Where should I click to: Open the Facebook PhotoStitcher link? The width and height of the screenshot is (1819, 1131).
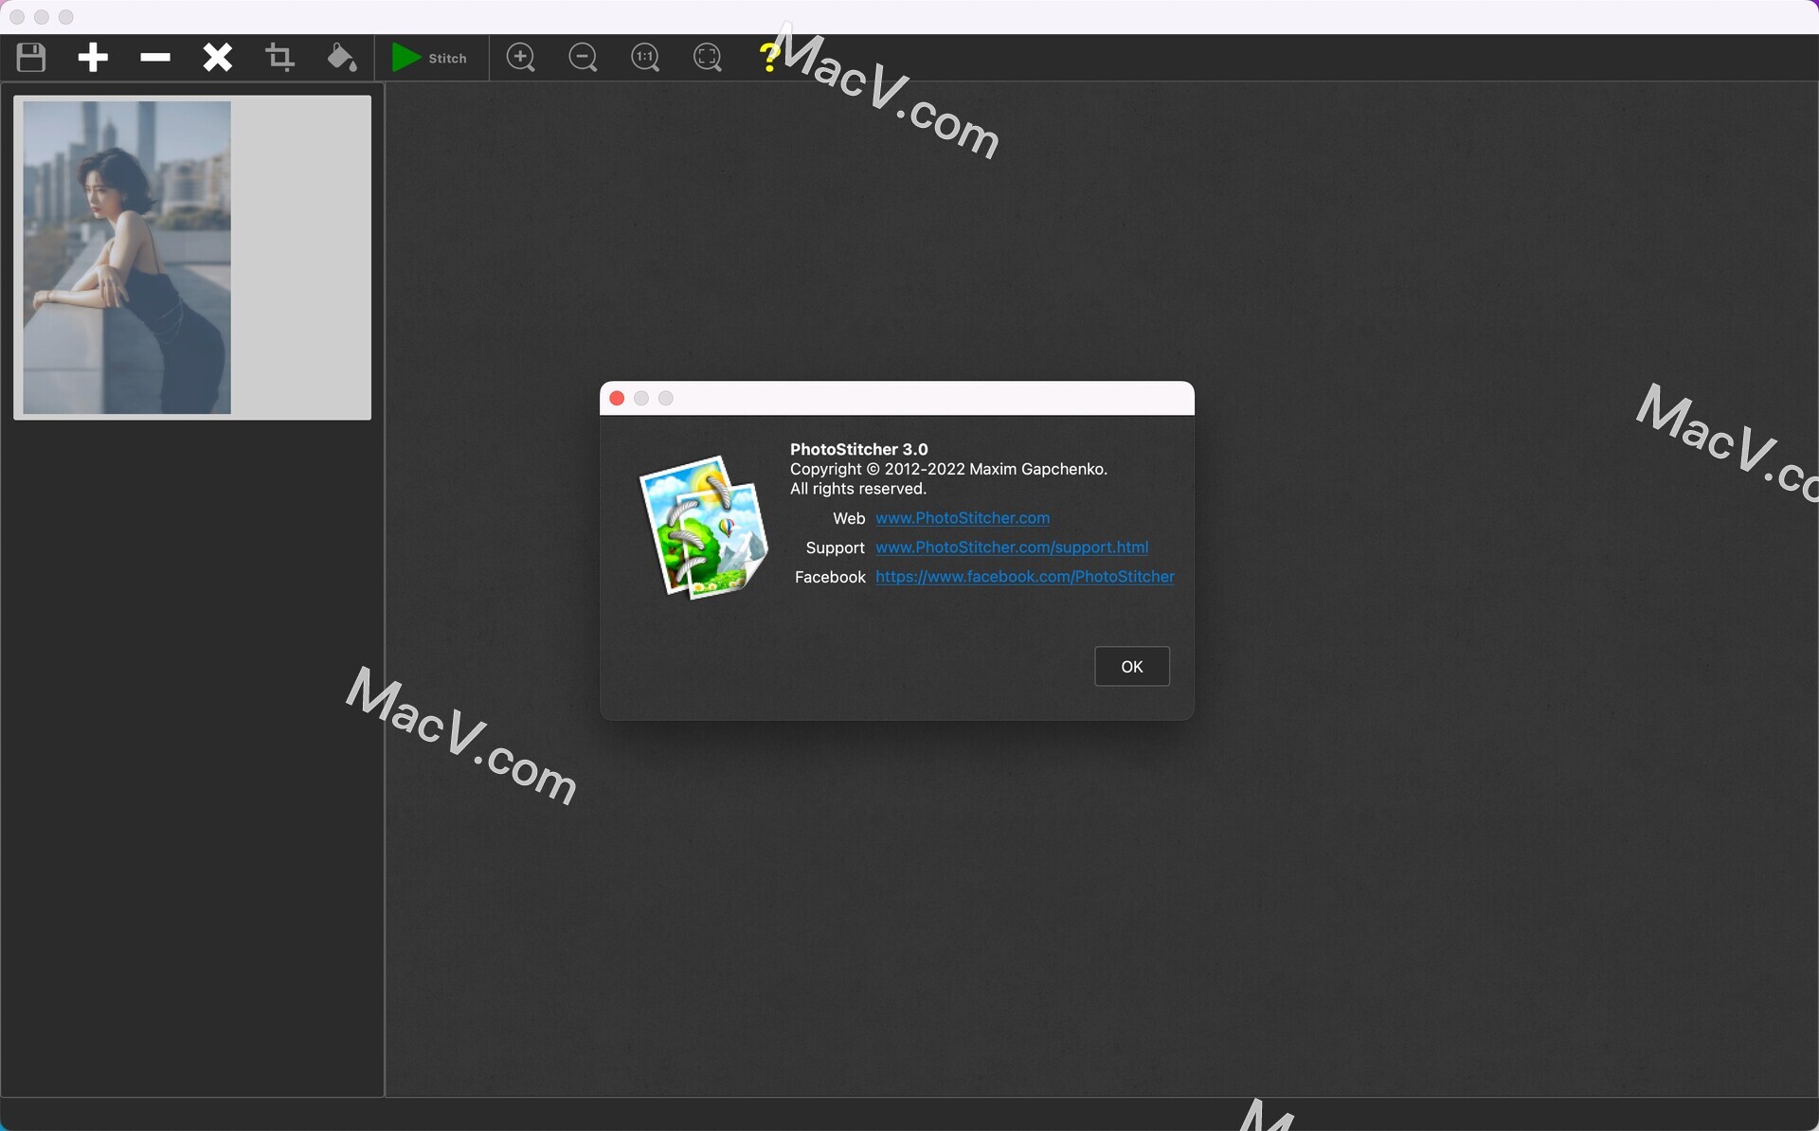1025,577
